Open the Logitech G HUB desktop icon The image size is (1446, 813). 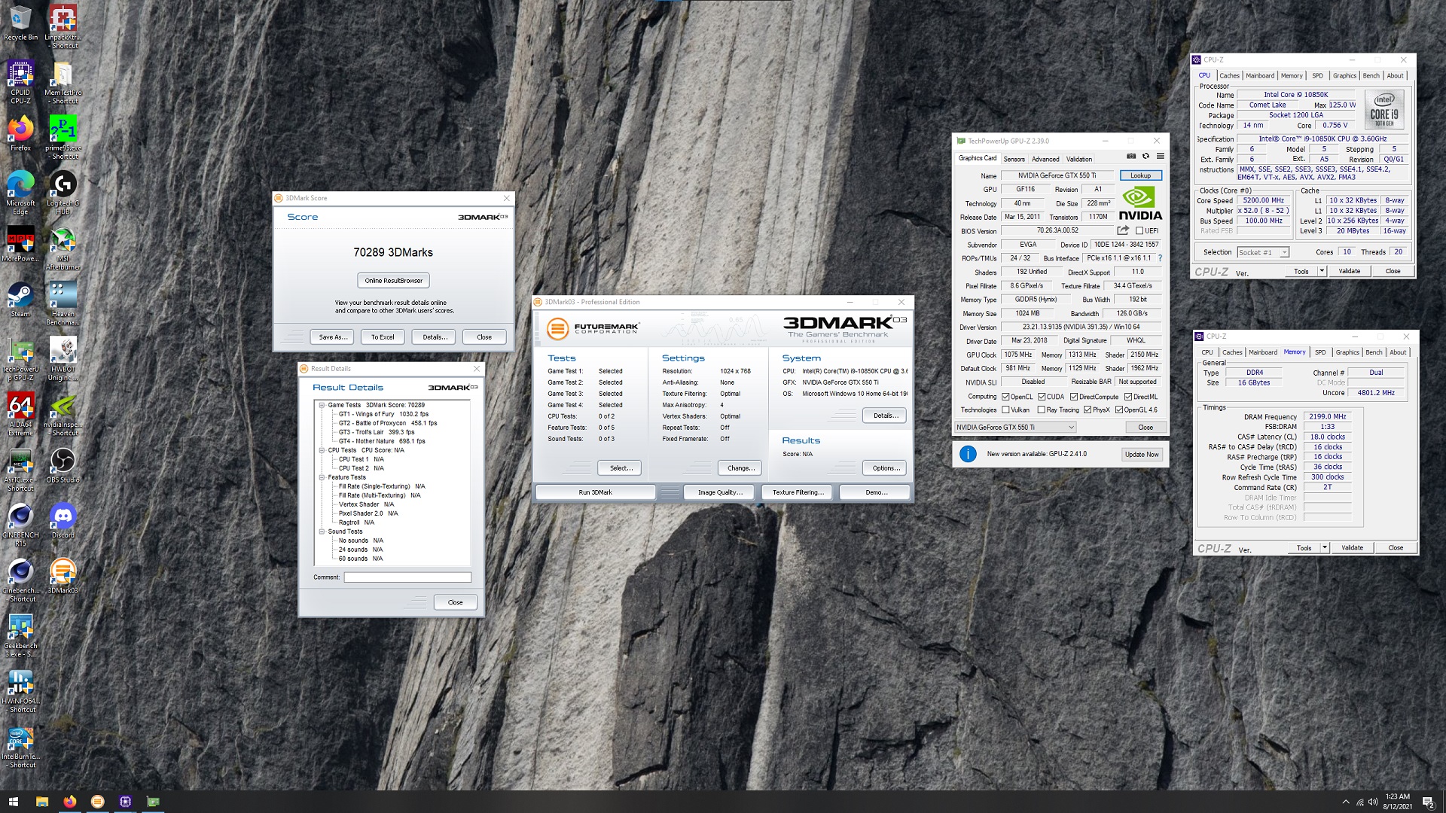(63, 192)
